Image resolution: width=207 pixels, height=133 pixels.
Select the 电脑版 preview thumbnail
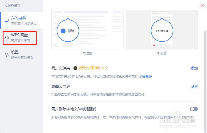87,30
